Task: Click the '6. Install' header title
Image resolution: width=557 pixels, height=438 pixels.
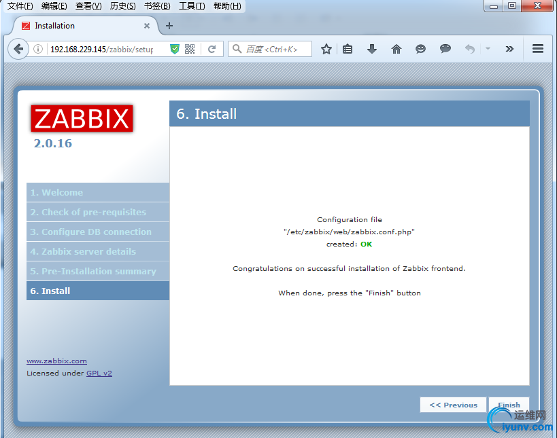Action: click(x=206, y=114)
